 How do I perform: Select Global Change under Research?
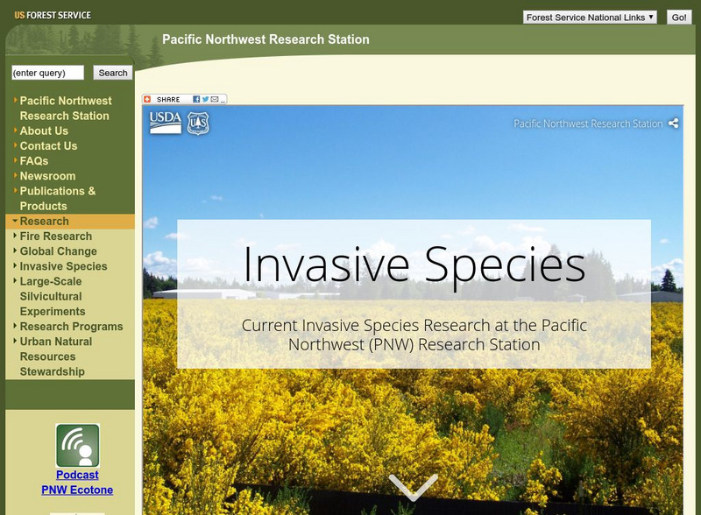[x=58, y=251]
